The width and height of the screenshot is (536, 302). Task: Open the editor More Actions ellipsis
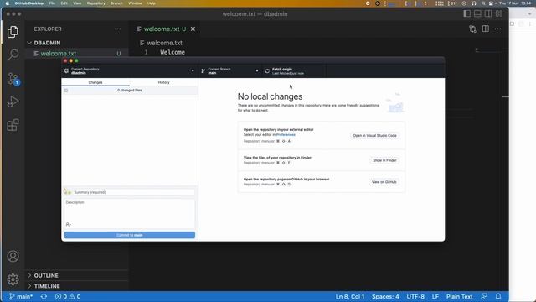point(497,29)
